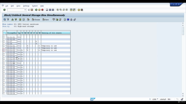Image resolution: width=186 pixels, height=104 pixels.
Task: Open the Settings menu
Action: (x=26, y=6)
